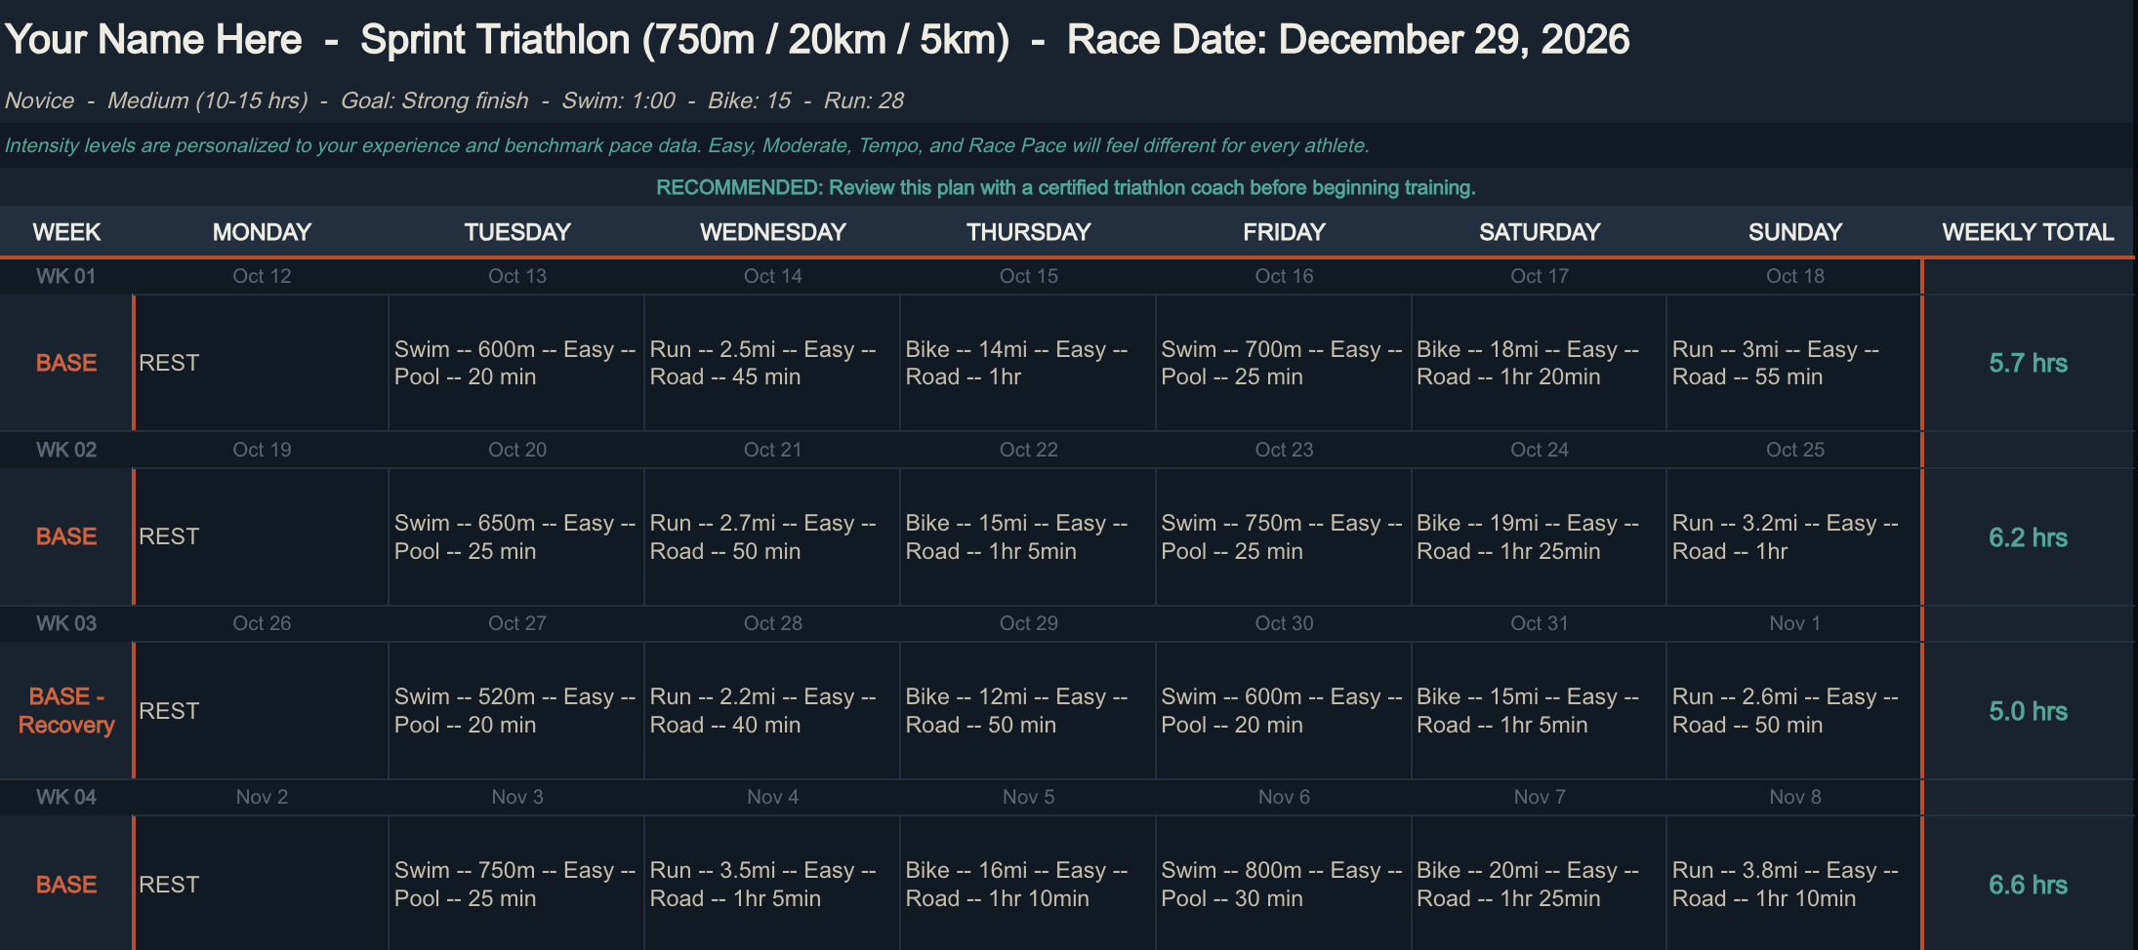
Task: Select the Swim 750m Easy Pool 25 min cell on Nov 3
Action: pyautogui.click(x=515, y=884)
